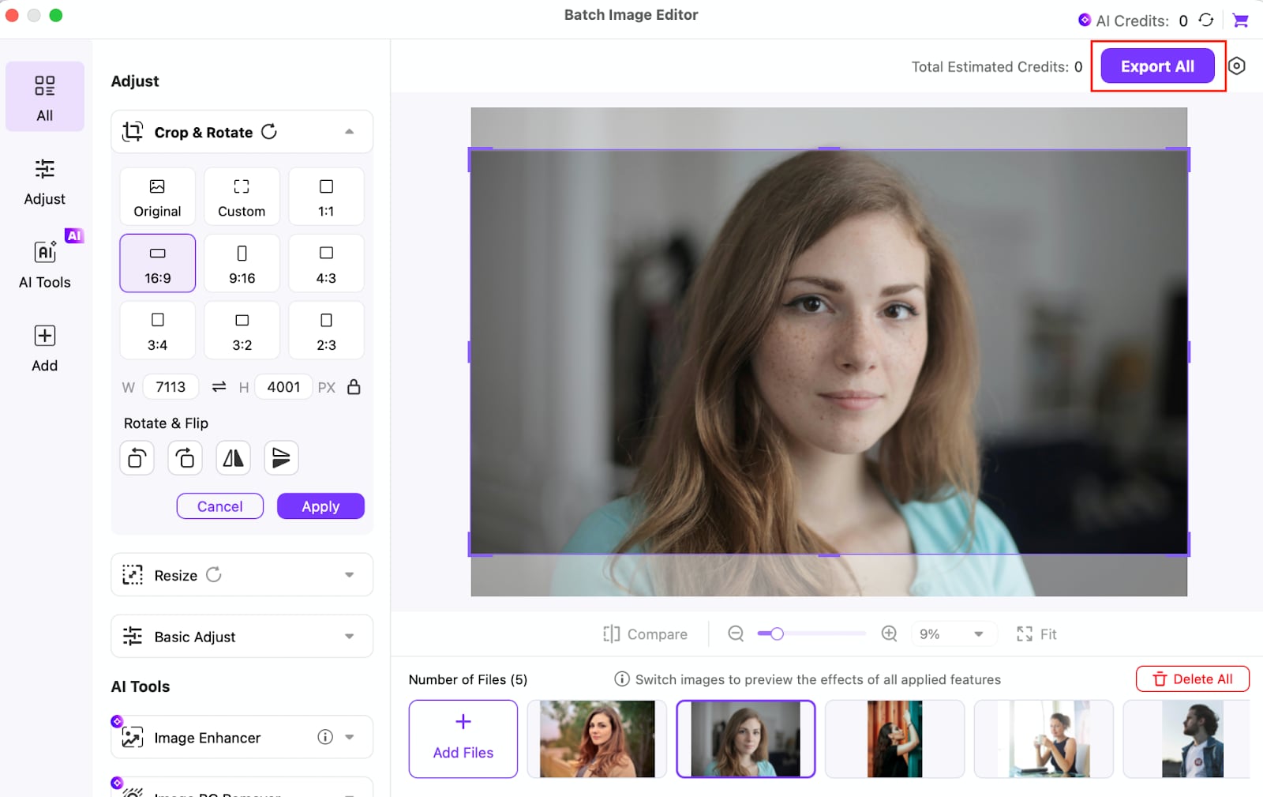This screenshot has height=797, width=1263.
Task: Open the shopping cart to buy credits
Action: (1241, 21)
